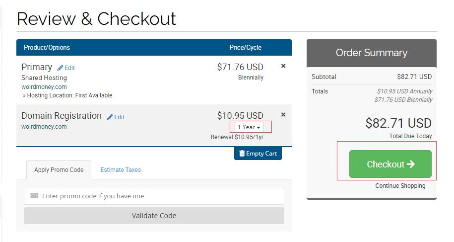Focus the promo code input field
The width and height of the screenshot is (454, 242).
point(159,196)
